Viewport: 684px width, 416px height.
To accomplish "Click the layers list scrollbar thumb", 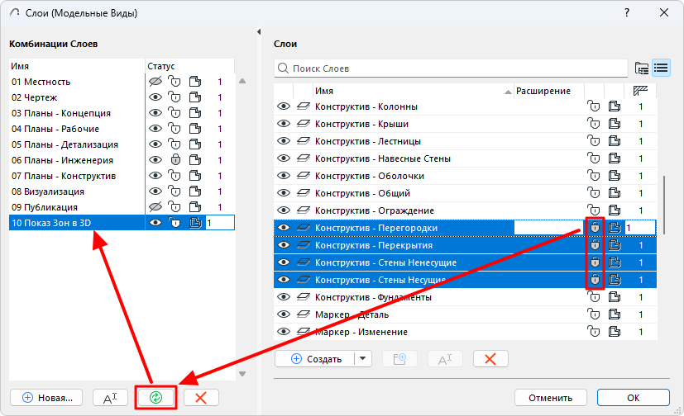I will click(x=664, y=205).
